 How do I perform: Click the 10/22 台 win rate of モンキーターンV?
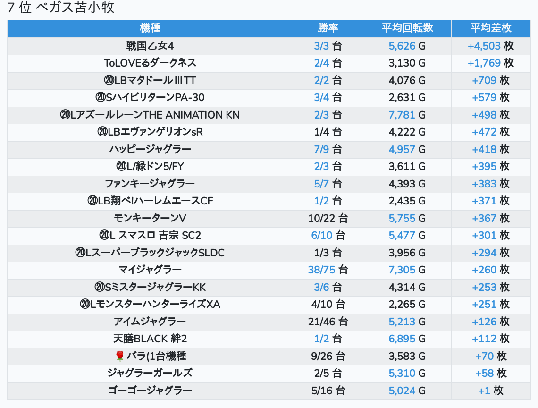[328, 219]
